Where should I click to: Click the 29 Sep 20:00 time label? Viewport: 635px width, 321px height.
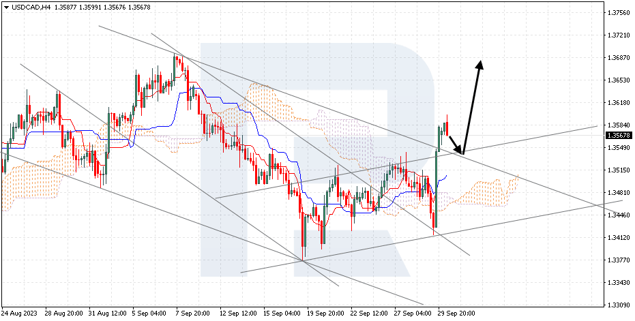(458, 314)
